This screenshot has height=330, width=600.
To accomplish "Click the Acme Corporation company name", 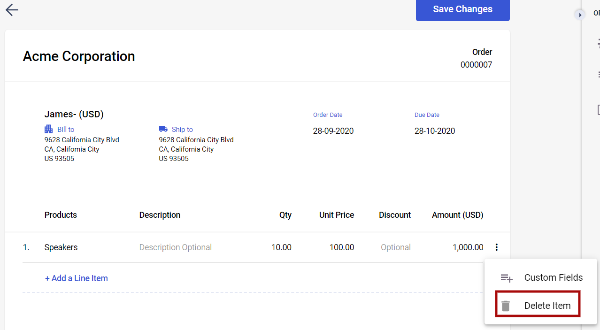I will coord(79,56).
